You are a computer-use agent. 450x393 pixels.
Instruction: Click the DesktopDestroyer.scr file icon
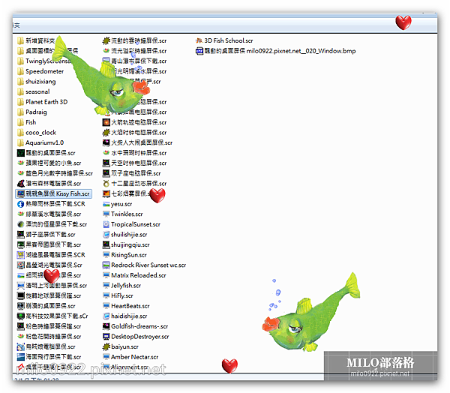106,337
